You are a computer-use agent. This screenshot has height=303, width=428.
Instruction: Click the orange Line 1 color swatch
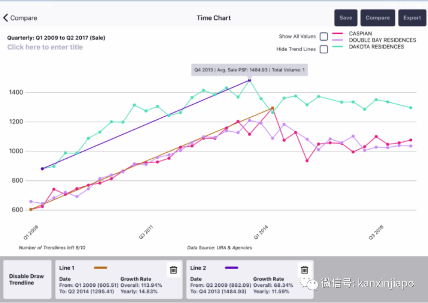point(101,268)
